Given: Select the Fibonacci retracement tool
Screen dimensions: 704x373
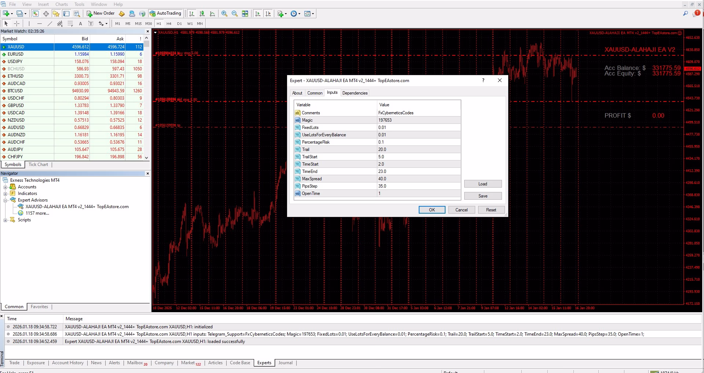Looking at the screenshot, I should [x=70, y=23].
